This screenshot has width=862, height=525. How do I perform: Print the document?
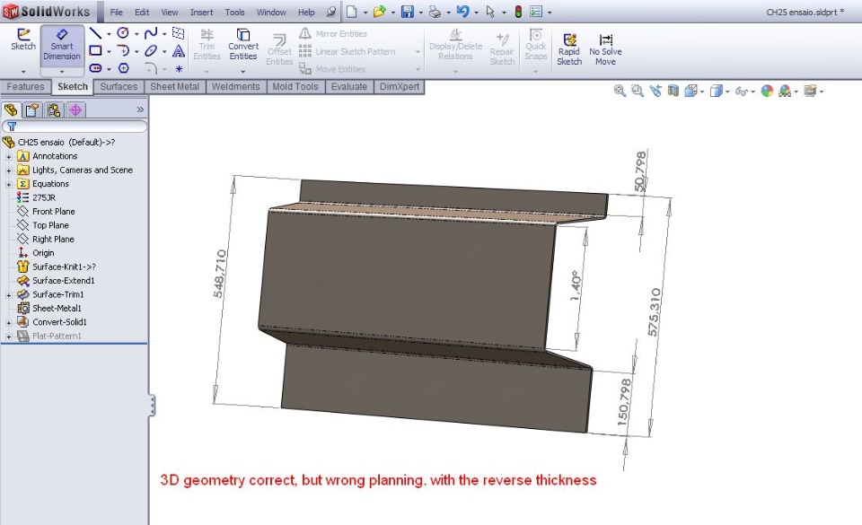[x=435, y=12]
